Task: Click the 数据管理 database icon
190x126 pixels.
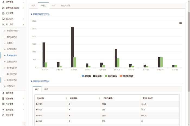Action: pos(3,99)
